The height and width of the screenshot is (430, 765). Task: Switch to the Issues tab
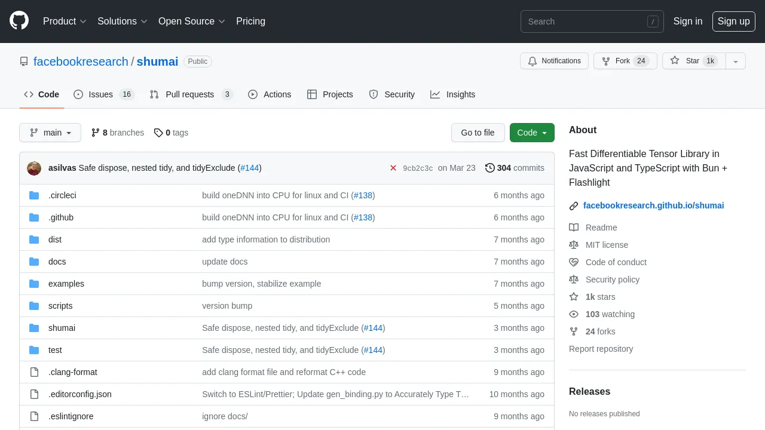104,94
